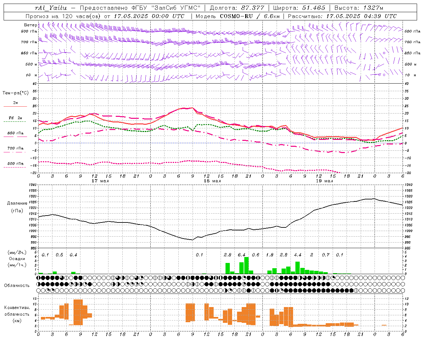Viewport: 422px width, 337px height.
Task: Click the 18 мая date label
Action: pyautogui.click(x=212, y=181)
